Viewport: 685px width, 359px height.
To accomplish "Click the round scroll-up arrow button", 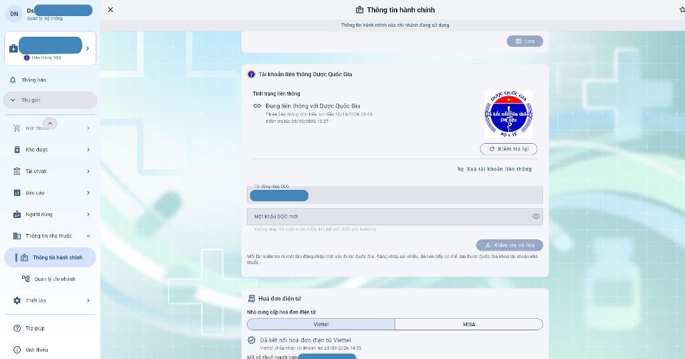I will 50,124.
